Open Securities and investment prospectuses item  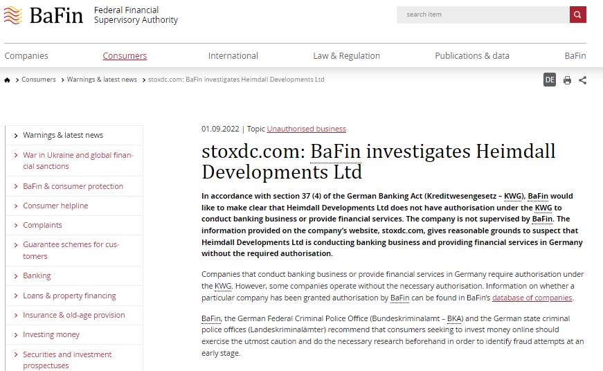pyautogui.click(x=67, y=359)
